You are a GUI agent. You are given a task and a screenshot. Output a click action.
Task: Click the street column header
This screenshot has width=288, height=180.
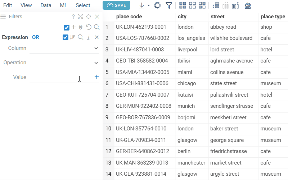[233, 17]
